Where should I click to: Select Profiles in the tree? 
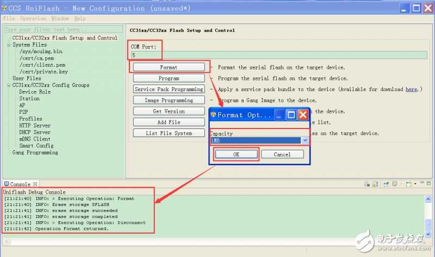tap(30, 119)
